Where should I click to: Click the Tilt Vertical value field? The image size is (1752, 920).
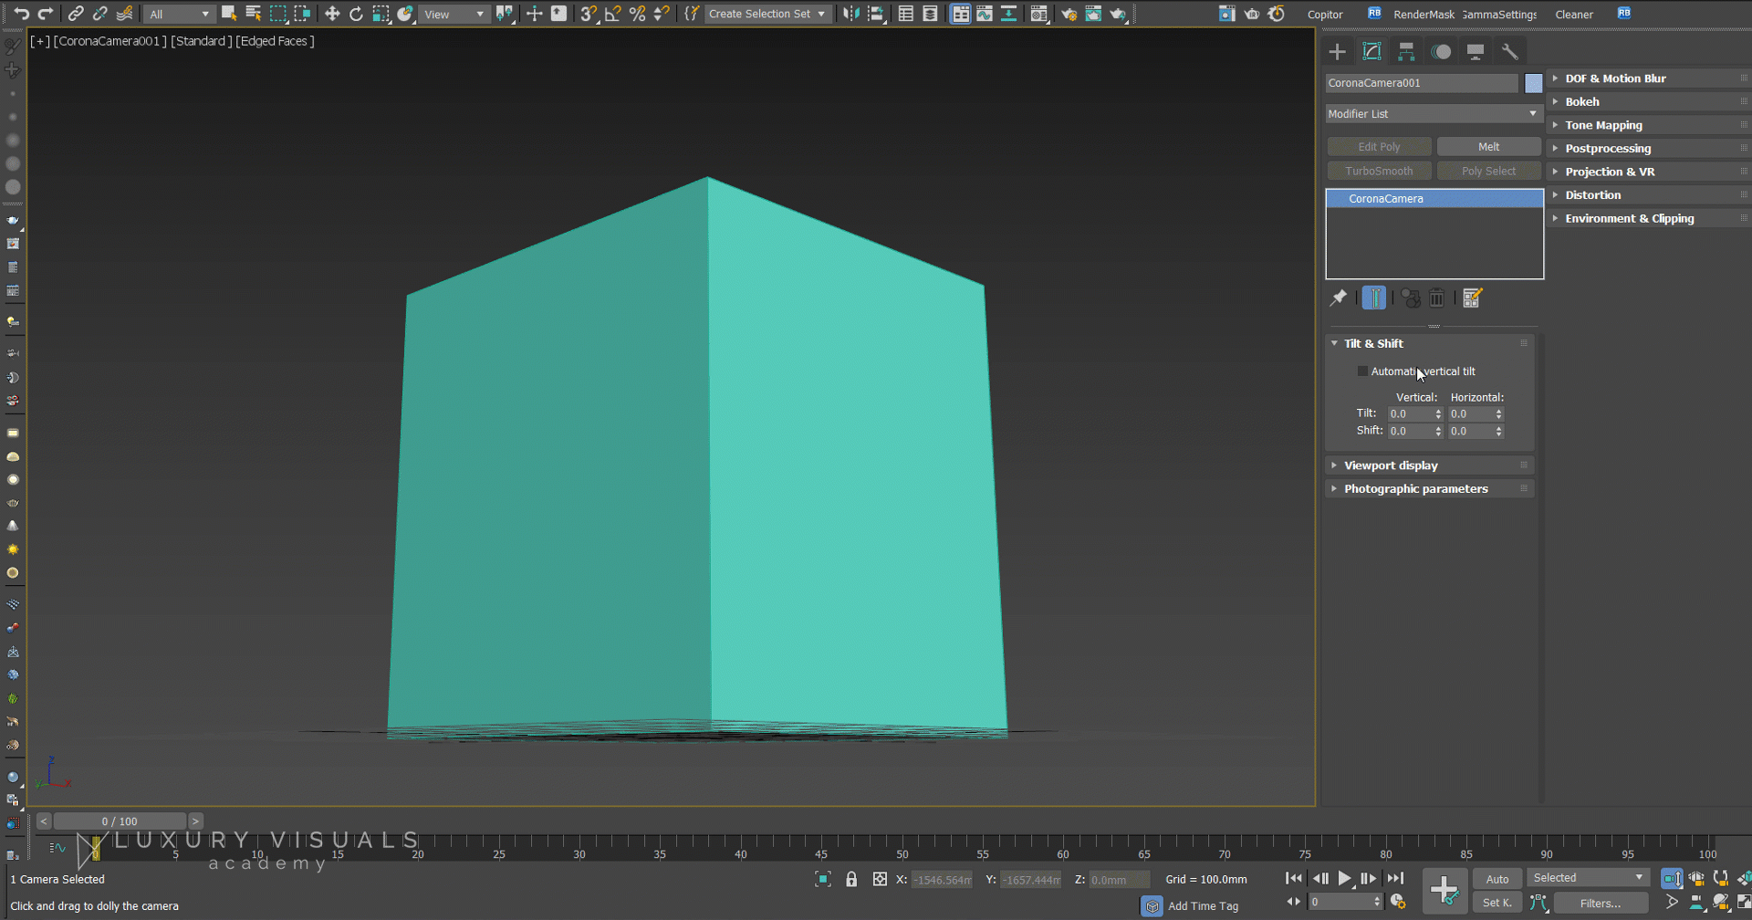coord(1410,414)
